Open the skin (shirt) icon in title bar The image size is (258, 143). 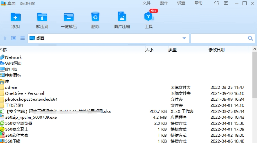point(217,3)
